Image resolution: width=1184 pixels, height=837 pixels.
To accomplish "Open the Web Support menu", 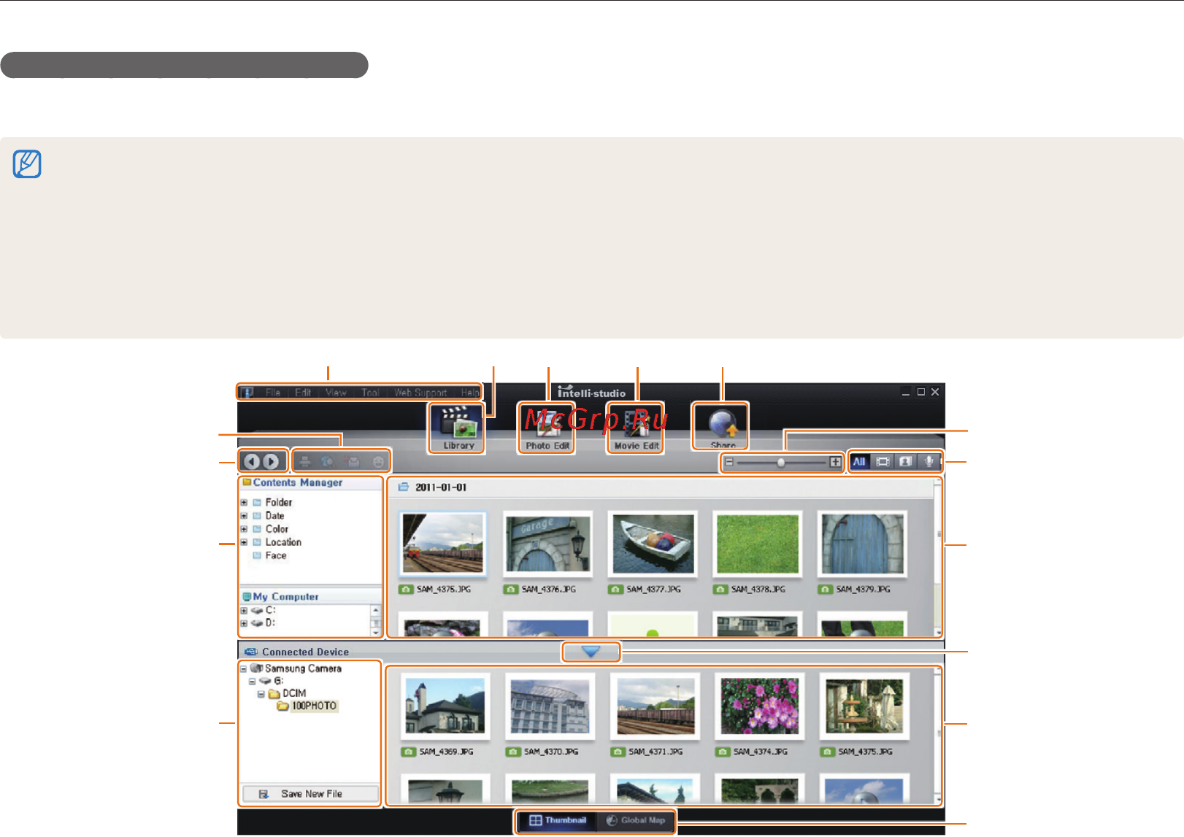I will (x=420, y=393).
